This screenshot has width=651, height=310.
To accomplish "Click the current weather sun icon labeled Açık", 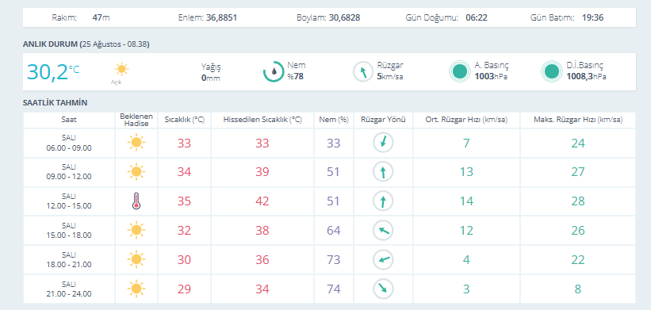I will point(121,69).
